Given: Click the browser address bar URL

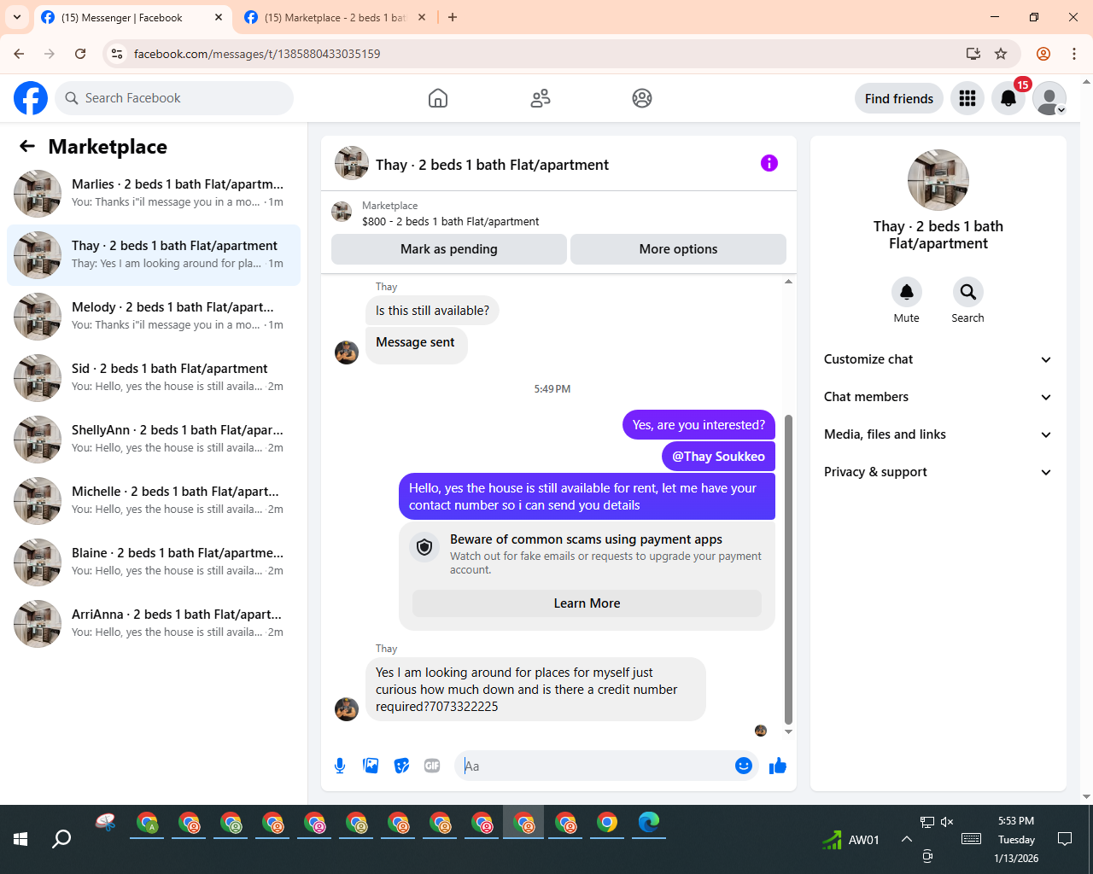Looking at the screenshot, I should (257, 54).
